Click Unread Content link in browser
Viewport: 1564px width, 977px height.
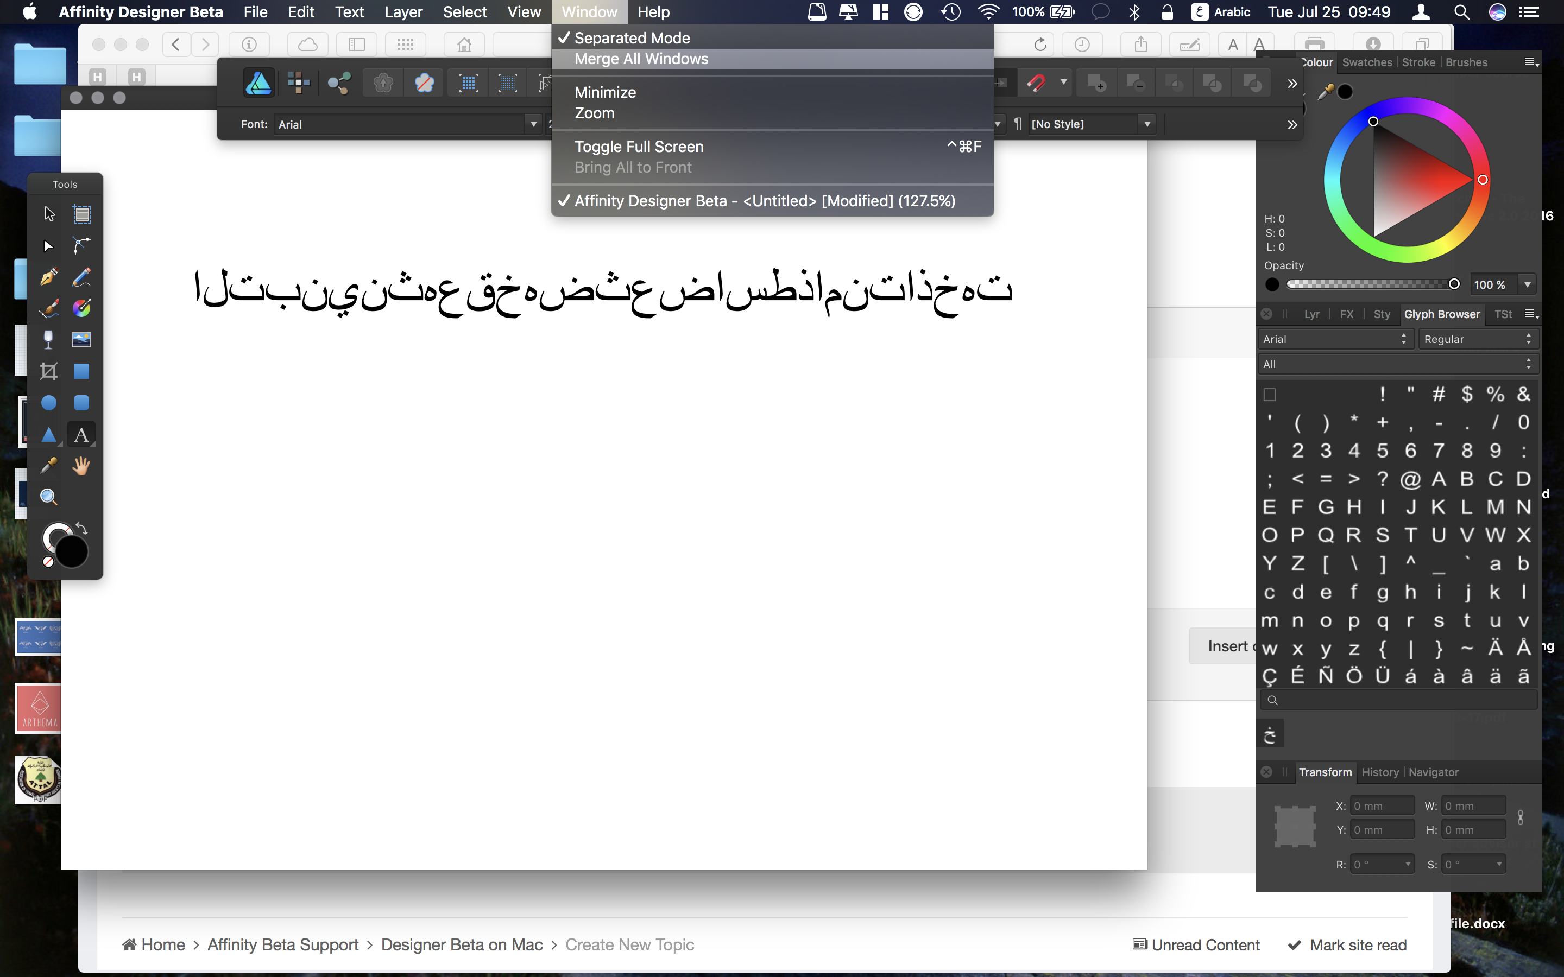click(1196, 944)
